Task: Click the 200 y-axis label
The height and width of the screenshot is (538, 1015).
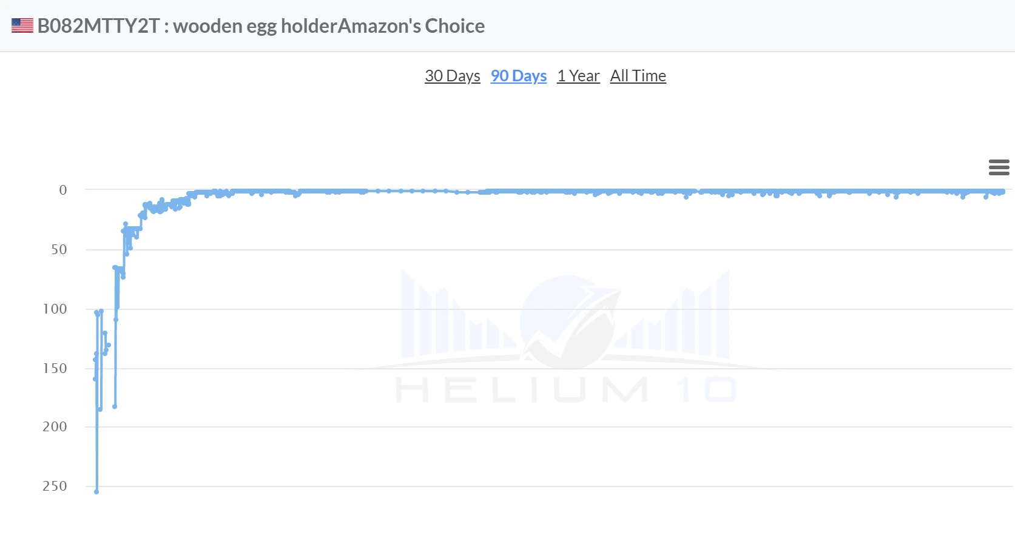Action: pos(55,427)
